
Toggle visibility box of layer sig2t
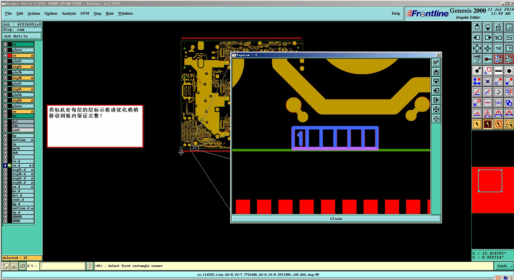pyautogui.click(x=5, y=67)
